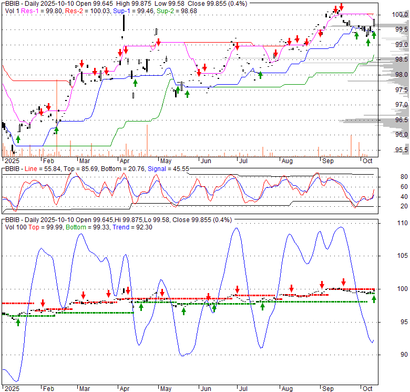Select the red down arrow in July on bottom trend panel
The image size is (410, 392).
(238, 289)
